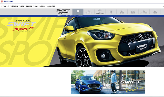Open the 快適装備 comfort equipment tab icon
Image resolution: width=164 pixels, height=97 pixels.
click(155, 12)
